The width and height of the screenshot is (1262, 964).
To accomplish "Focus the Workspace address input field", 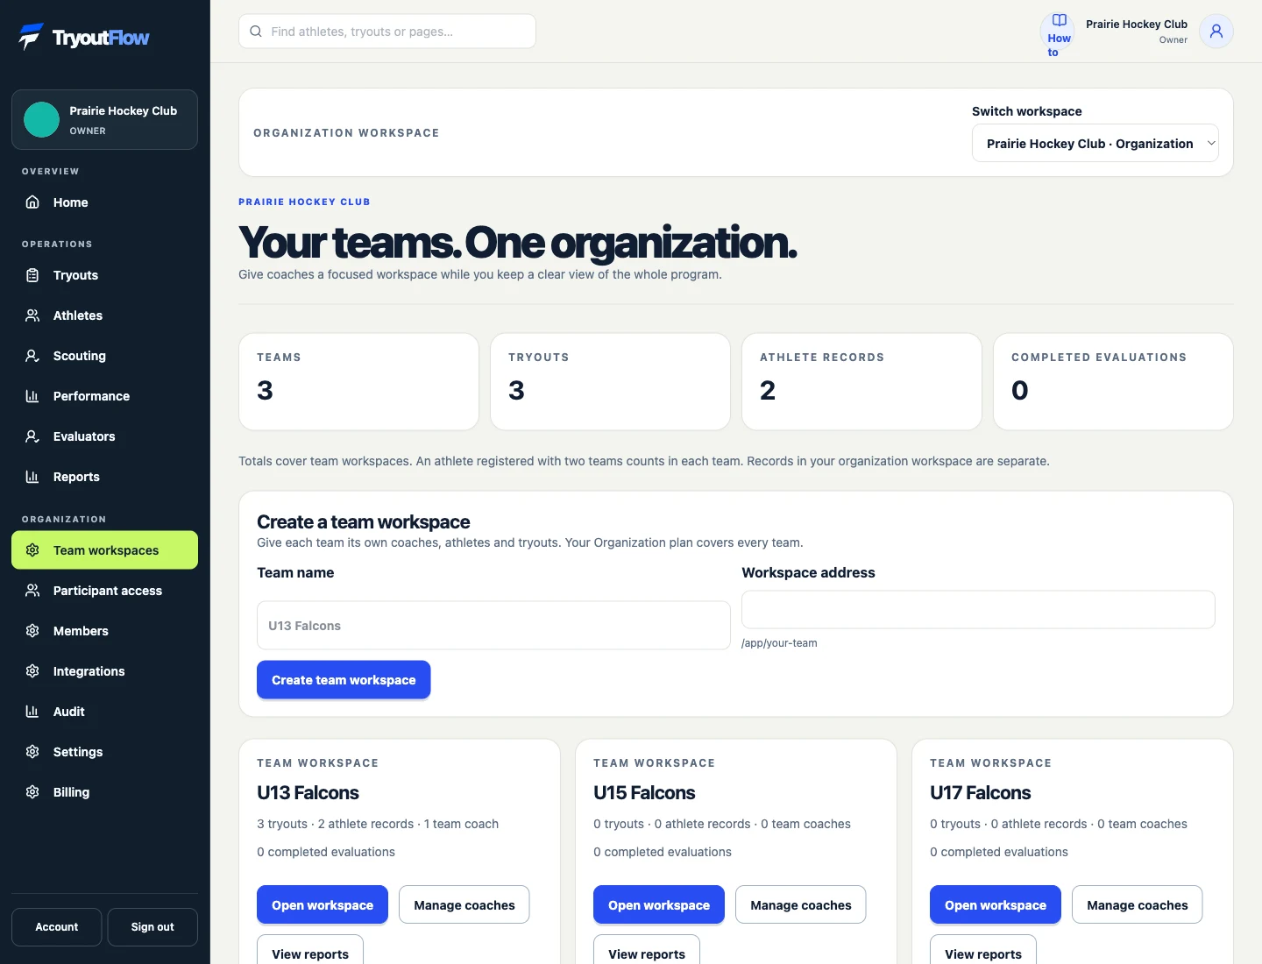I will pyautogui.click(x=978, y=610).
